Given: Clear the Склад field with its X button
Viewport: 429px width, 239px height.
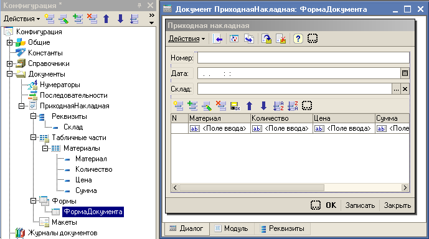Looking at the screenshot, I should 405,89.
